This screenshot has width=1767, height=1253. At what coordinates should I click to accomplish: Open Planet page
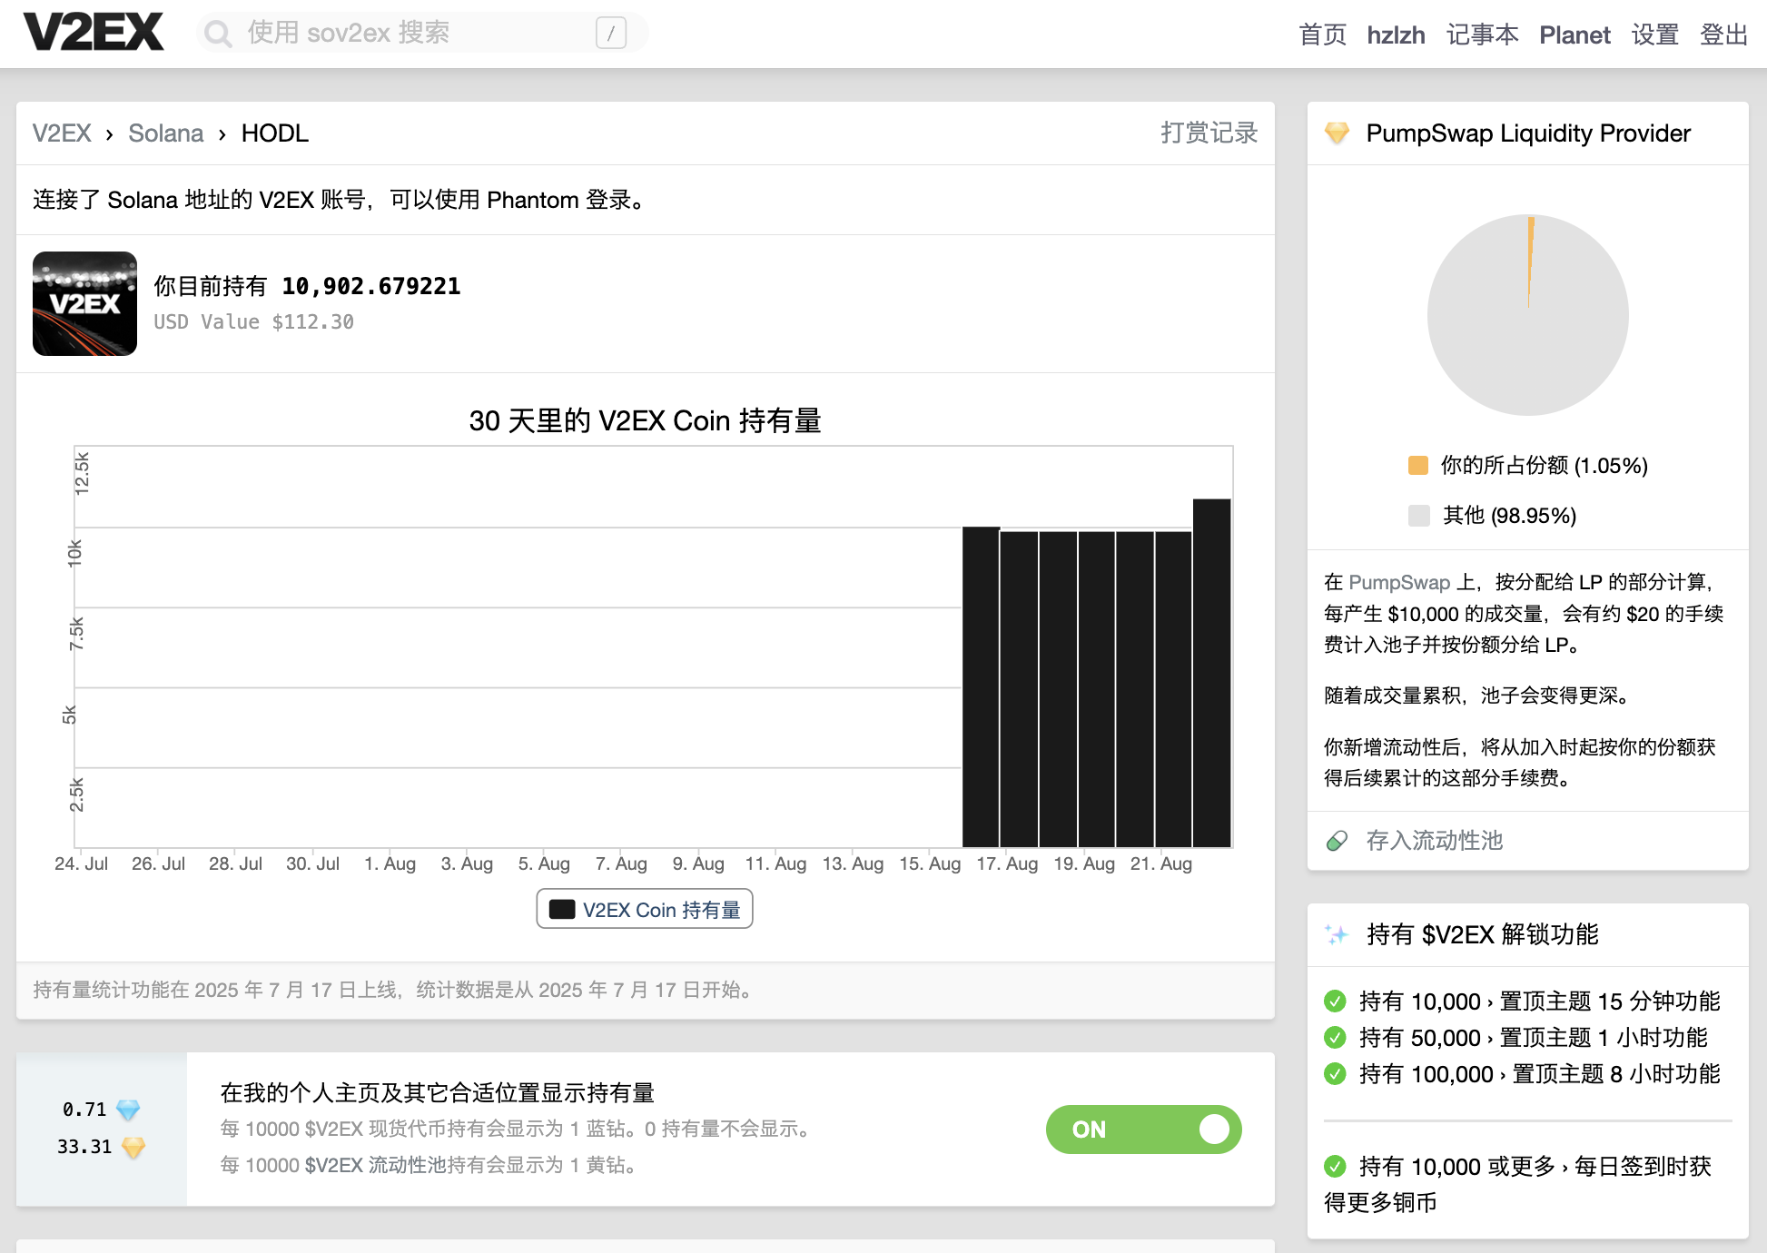click(x=1575, y=35)
